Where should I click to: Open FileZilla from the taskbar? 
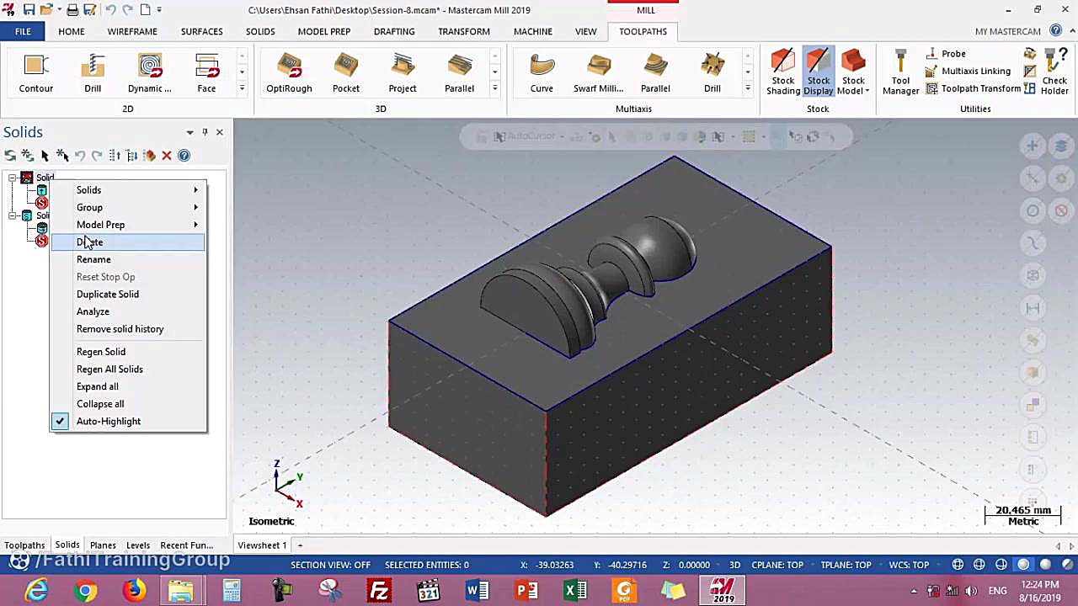(380, 591)
